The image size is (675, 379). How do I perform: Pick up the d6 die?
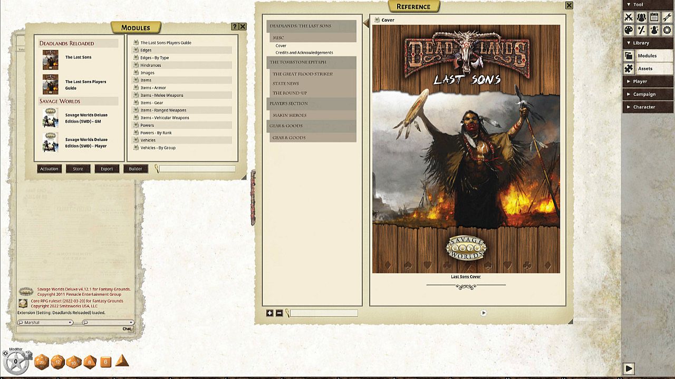click(x=105, y=362)
